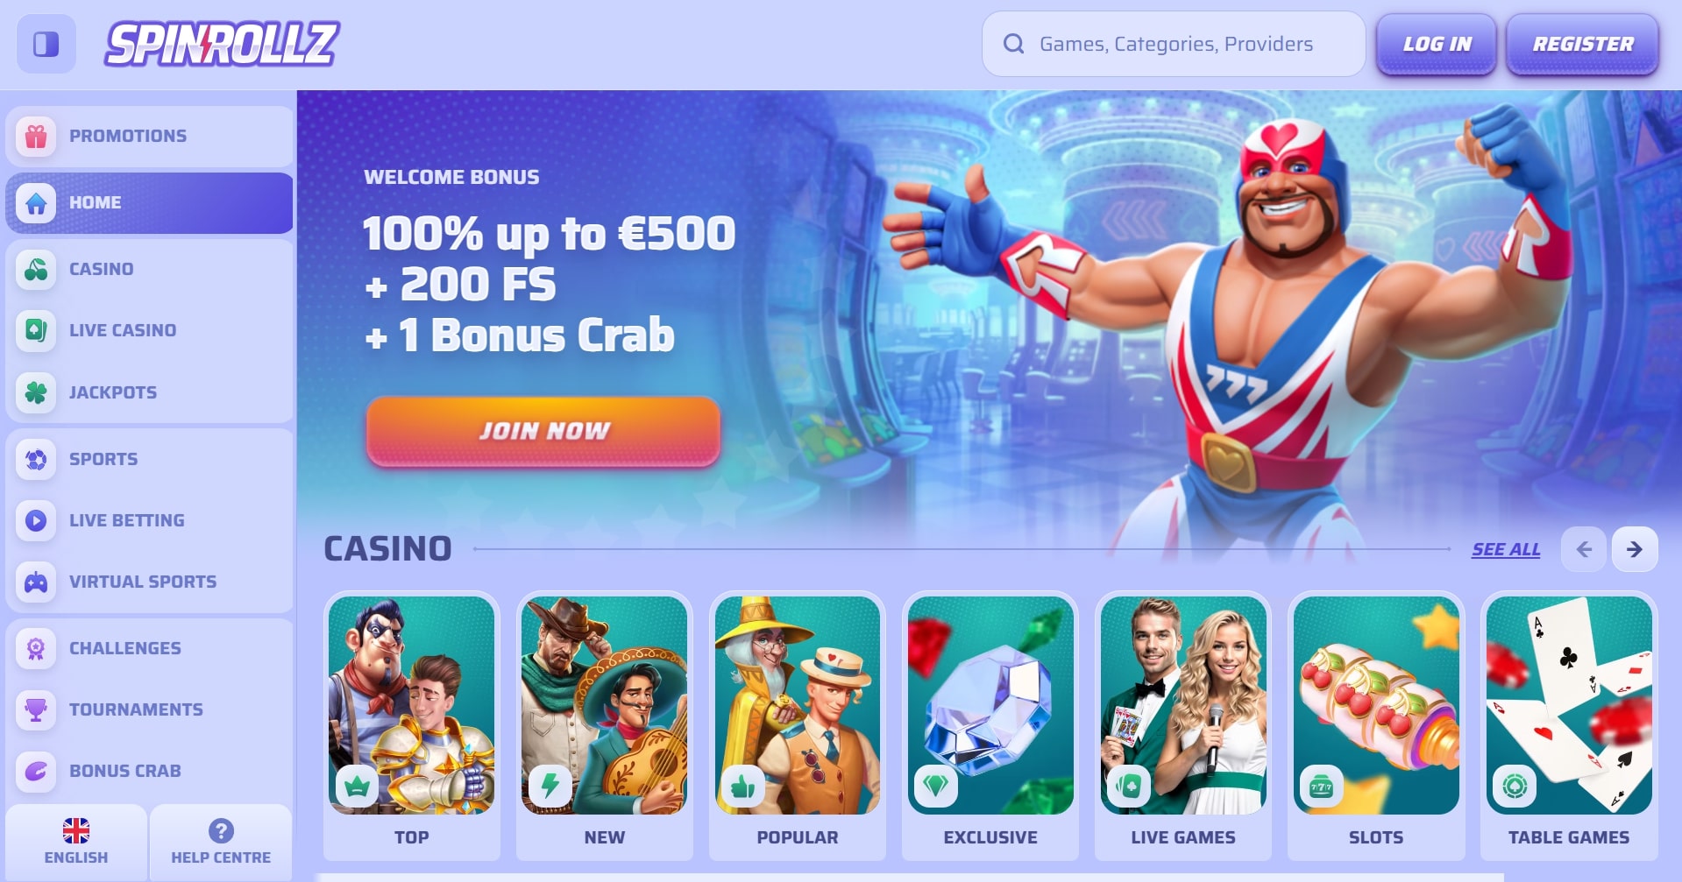Click the Tournaments trophy icon
The image size is (1682, 882).
[36, 709]
